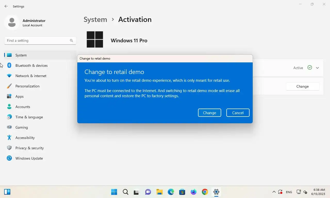Viewport: 330px width, 198px height.
Task: Launch Microsoft Edge from taskbar
Action: pyautogui.click(x=171, y=192)
